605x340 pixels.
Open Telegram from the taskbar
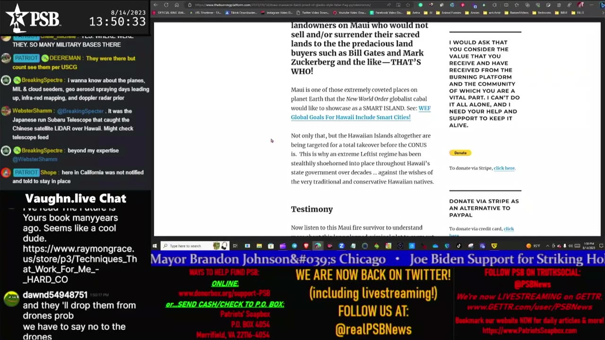click(294, 246)
